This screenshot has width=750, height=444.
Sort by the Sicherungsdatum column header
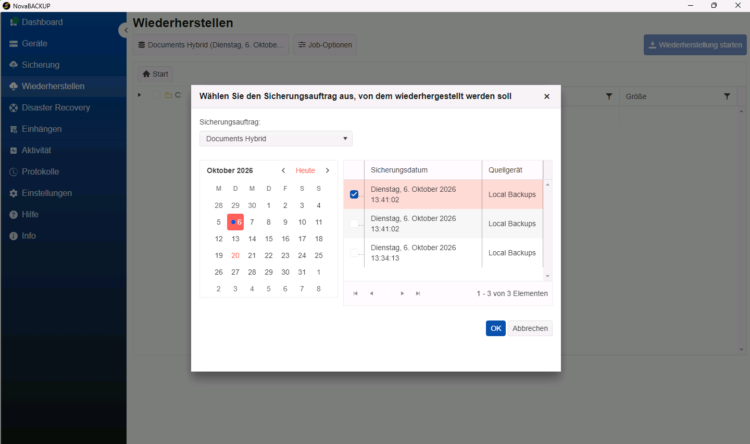pos(423,170)
